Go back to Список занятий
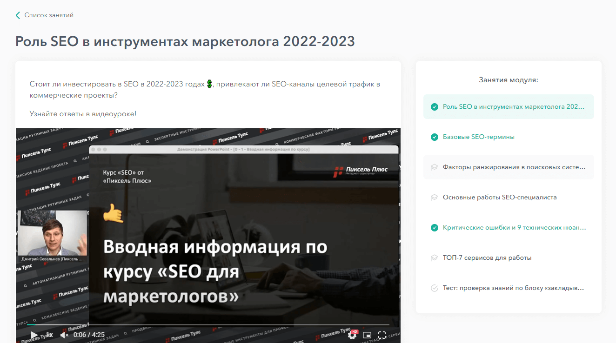 (49, 15)
